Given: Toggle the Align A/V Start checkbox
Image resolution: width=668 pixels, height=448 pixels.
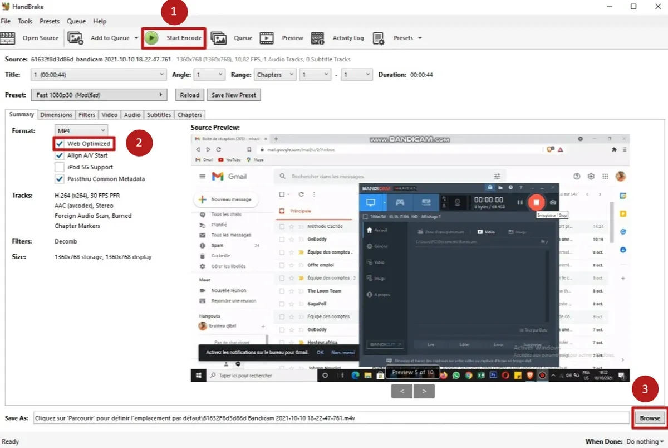Looking at the screenshot, I should (60, 155).
